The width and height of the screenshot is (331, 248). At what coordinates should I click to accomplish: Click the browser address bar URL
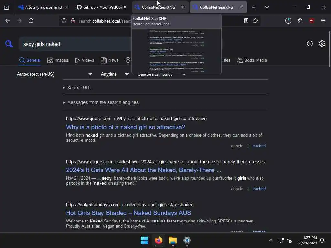click(104, 21)
